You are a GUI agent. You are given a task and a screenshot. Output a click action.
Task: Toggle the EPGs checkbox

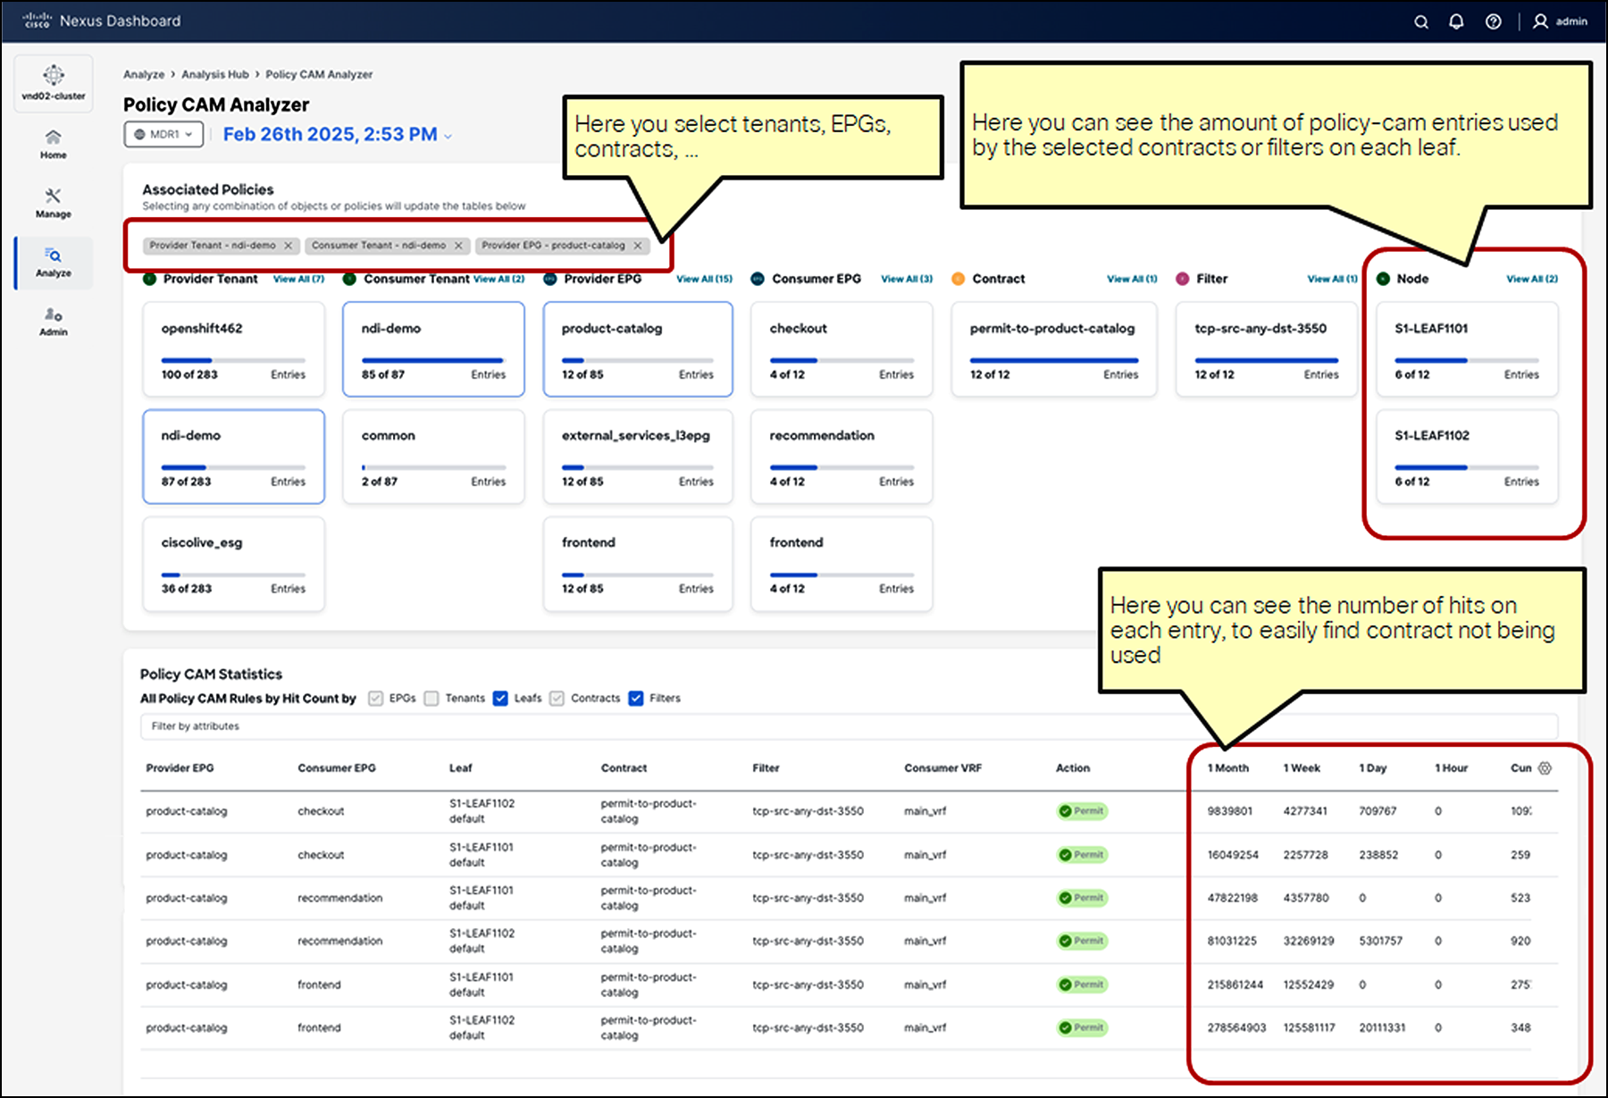click(x=376, y=699)
